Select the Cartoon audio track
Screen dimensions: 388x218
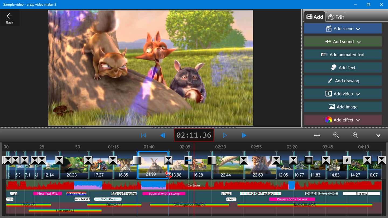(194, 185)
